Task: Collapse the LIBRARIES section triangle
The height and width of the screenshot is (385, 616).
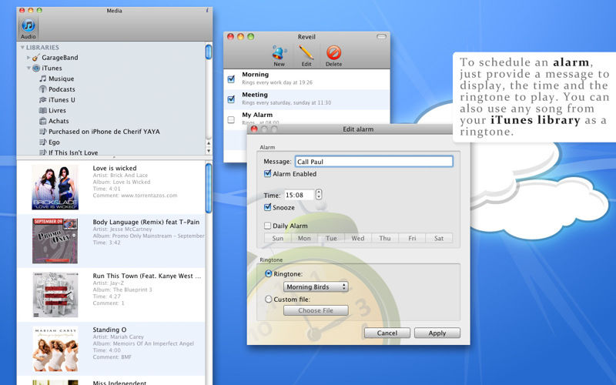Action: click(22, 47)
